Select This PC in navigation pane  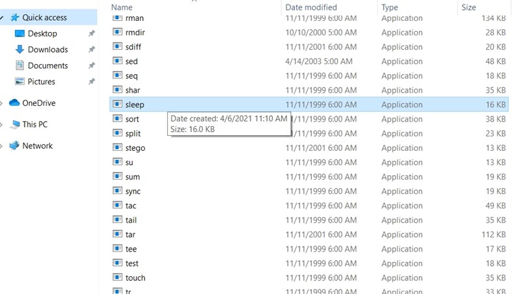click(35, 124)
